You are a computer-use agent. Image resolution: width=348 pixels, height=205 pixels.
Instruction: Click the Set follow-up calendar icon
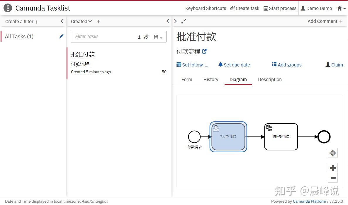(x=179, y=64)
